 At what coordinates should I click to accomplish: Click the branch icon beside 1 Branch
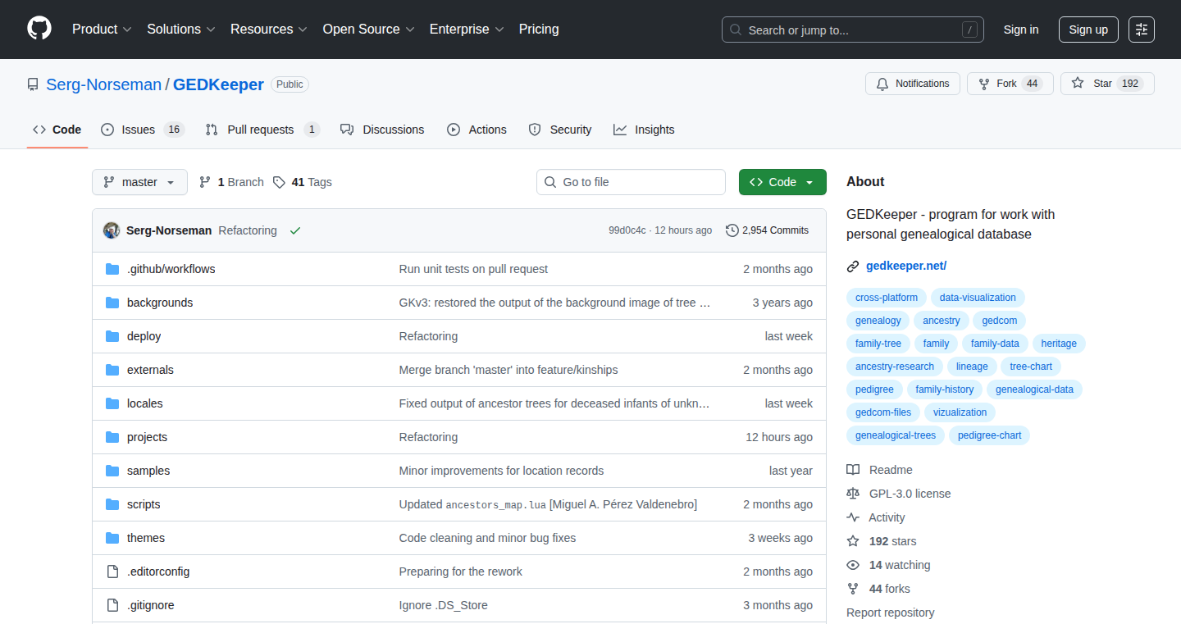click(x=205, y=182)
